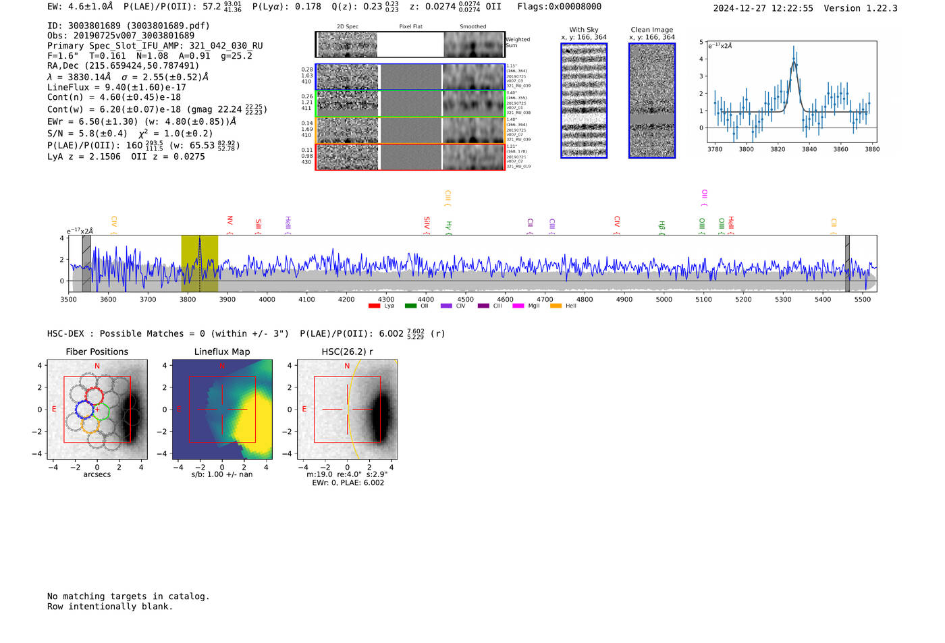Click the Weighted Sum 2D spectrum strip
Screen dimensions: 945x643
(x=410, y=45)
